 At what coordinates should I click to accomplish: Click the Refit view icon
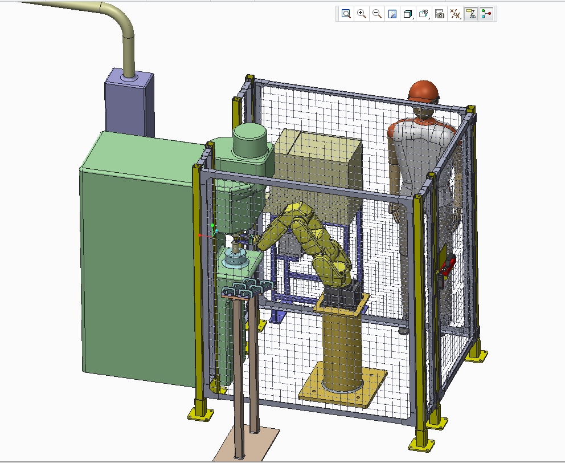point(346,14)
